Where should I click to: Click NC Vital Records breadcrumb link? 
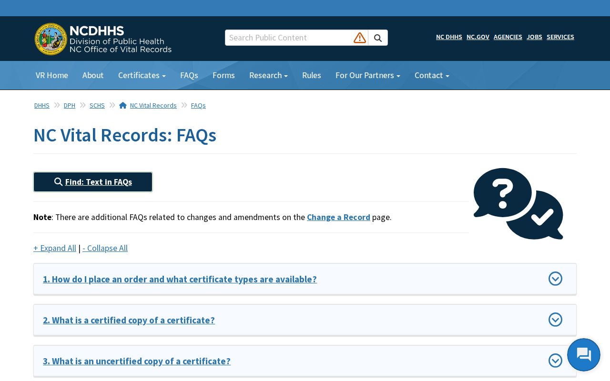click(x=153, y=105)
